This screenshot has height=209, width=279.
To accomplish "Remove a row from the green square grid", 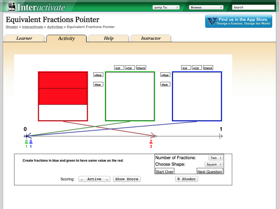I will (98, 84).
